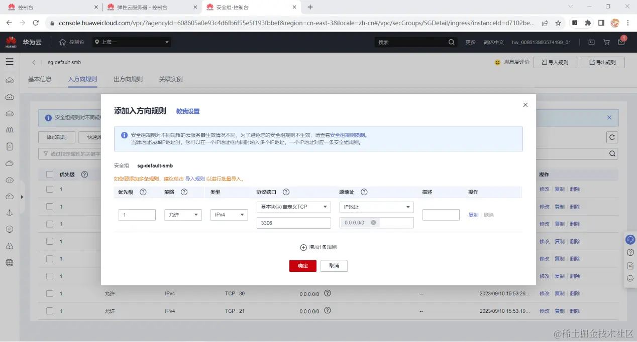The height and width of the screenshot is (342, 637).
Task: Click the smiley 满意度评价 feedback
Action: coord(512,62)
